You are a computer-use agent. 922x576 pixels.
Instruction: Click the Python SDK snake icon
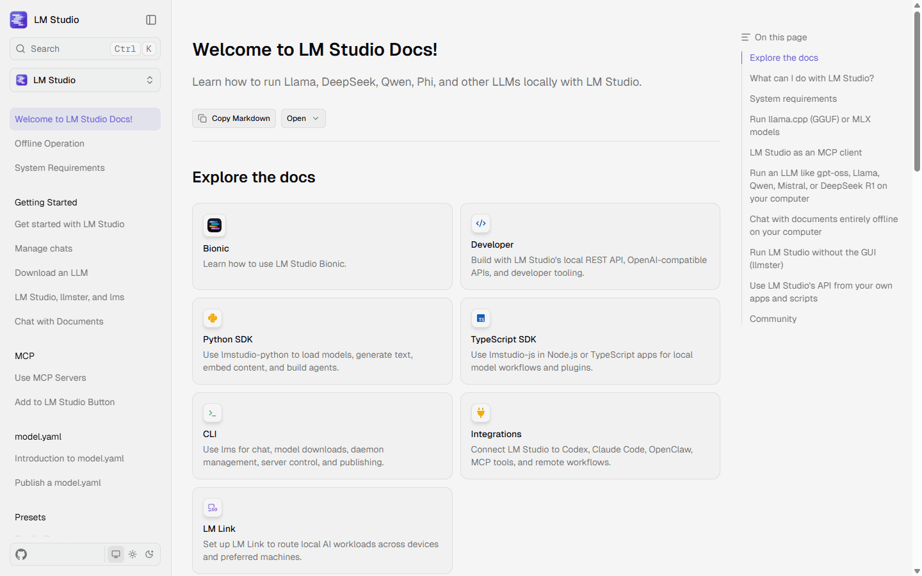tap(213, 318)
